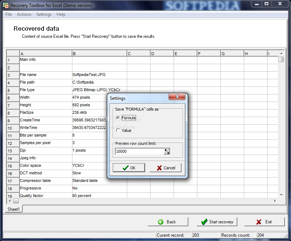Click the horizontal scrollbar left arrow
291x241 pixels.
10,201
